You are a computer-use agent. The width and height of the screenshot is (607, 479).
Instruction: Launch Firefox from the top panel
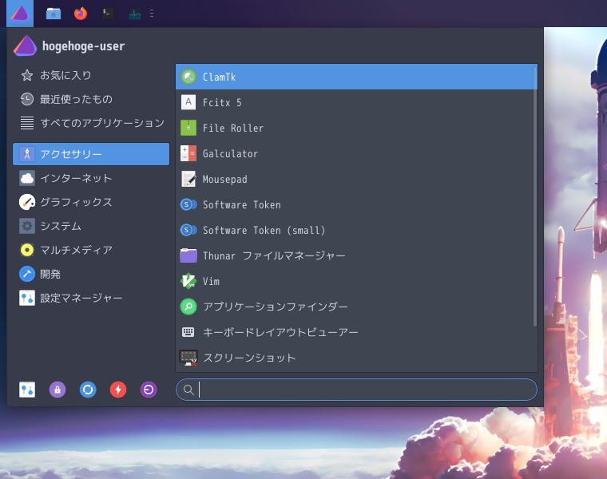point(81,14)
